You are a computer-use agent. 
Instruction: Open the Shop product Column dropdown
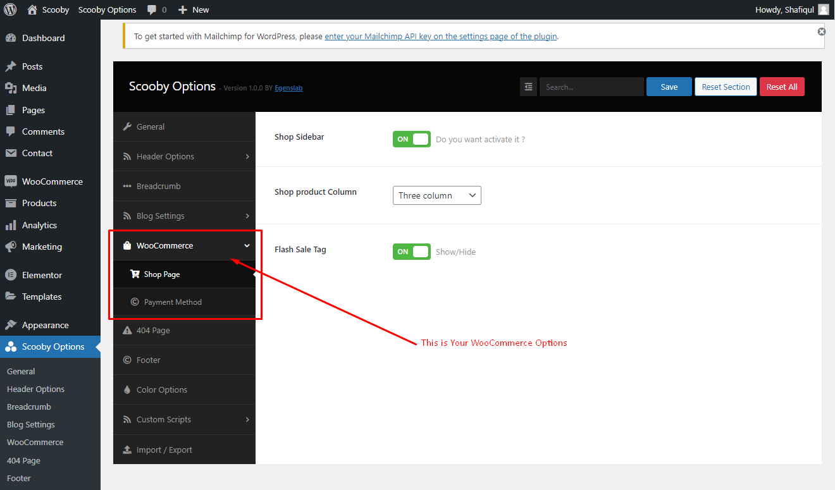(437, 195)
